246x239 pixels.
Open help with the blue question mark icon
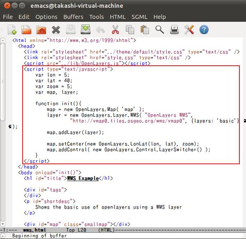pos(204,30)
